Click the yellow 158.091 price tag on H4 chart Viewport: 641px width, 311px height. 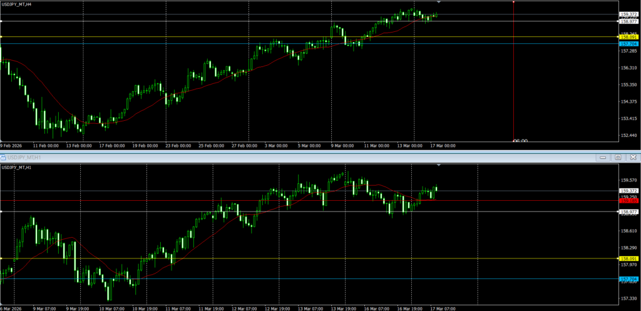(x=628, y=38)
